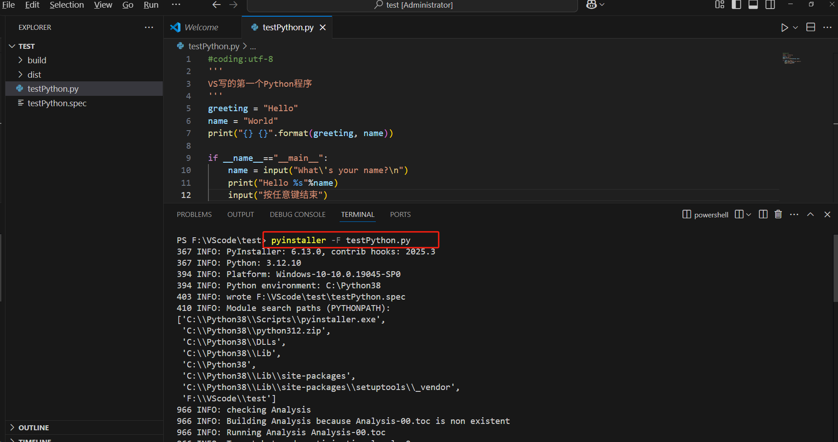Click 'print("Hello %s"%name)' code line
Viewport: 838px width, 442px height.
tap(283, 183)
